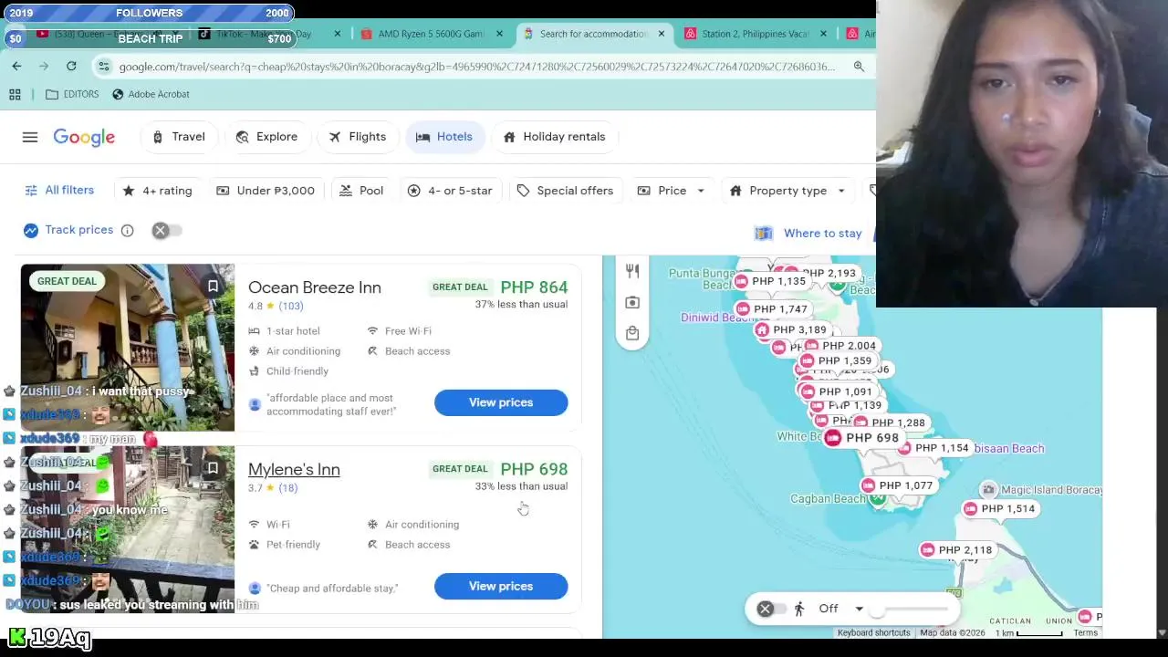Switch to the Flights tab
This screenshot has height=657, width=1168.
358,137
